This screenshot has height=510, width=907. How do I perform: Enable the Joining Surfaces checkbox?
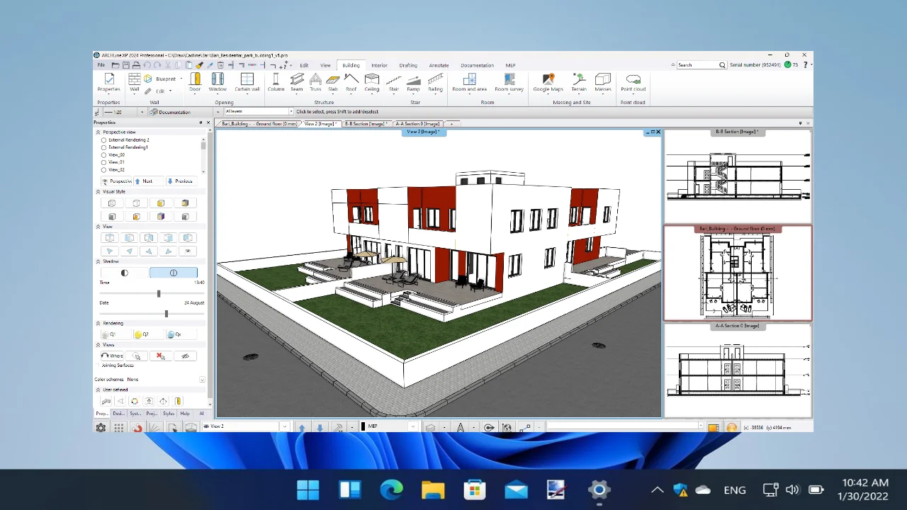(98, 365)
